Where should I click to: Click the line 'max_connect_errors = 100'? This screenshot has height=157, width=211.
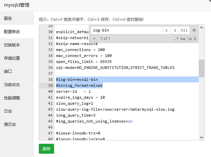pos(84,56)
